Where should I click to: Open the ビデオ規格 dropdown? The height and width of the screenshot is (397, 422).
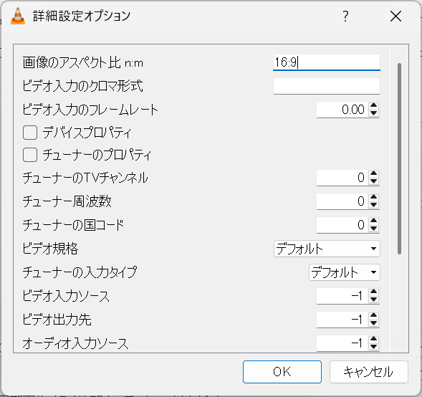(327, 249)
